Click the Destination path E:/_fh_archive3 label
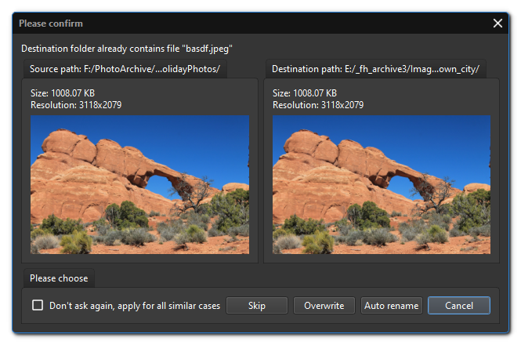 (375, 69)
